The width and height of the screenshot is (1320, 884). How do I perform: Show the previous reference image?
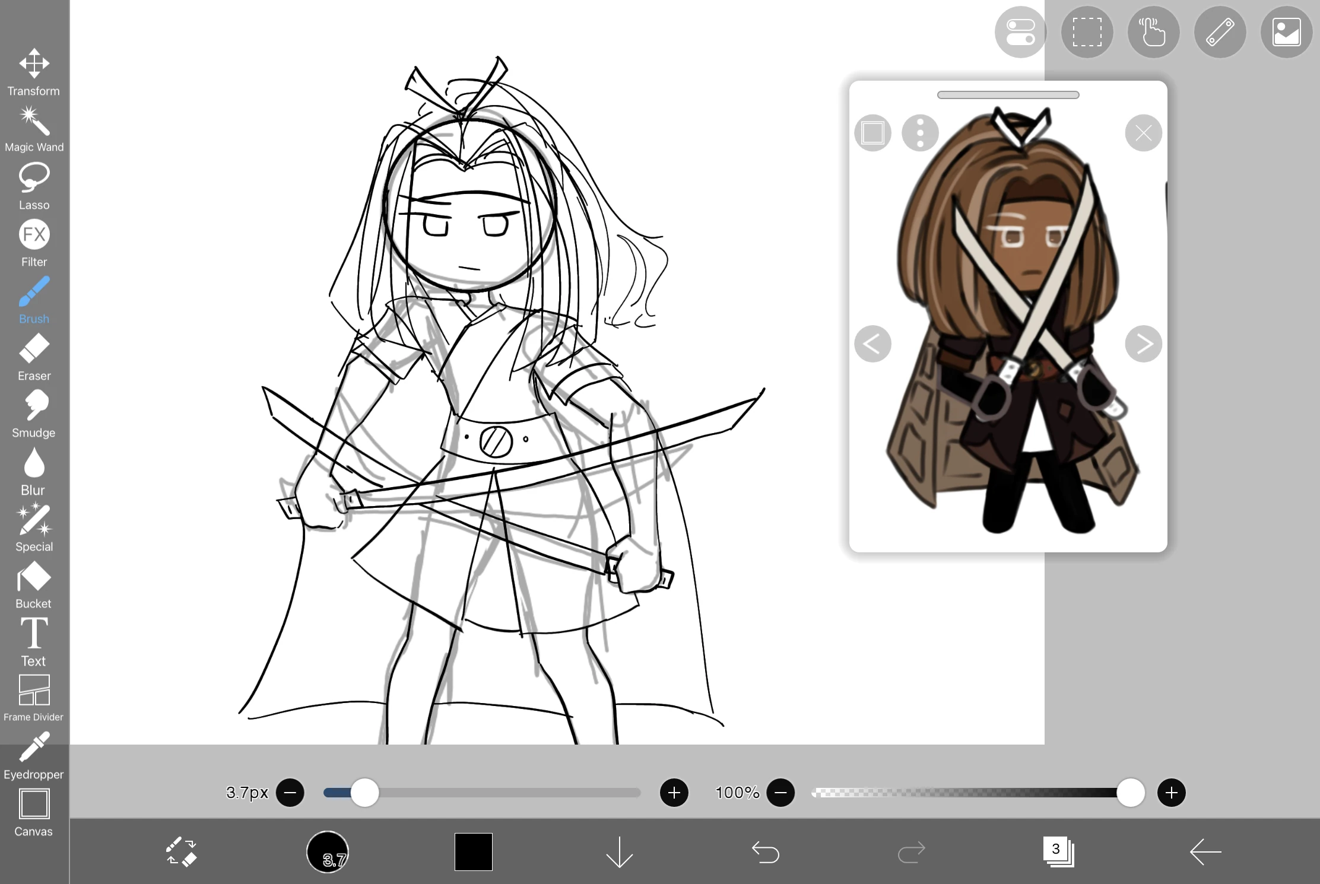tap(872, 344)
